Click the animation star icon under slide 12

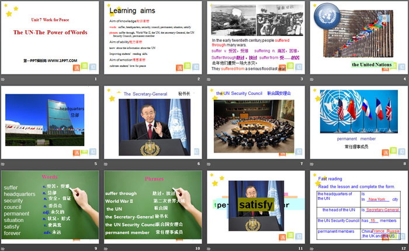tap(312, 248)
